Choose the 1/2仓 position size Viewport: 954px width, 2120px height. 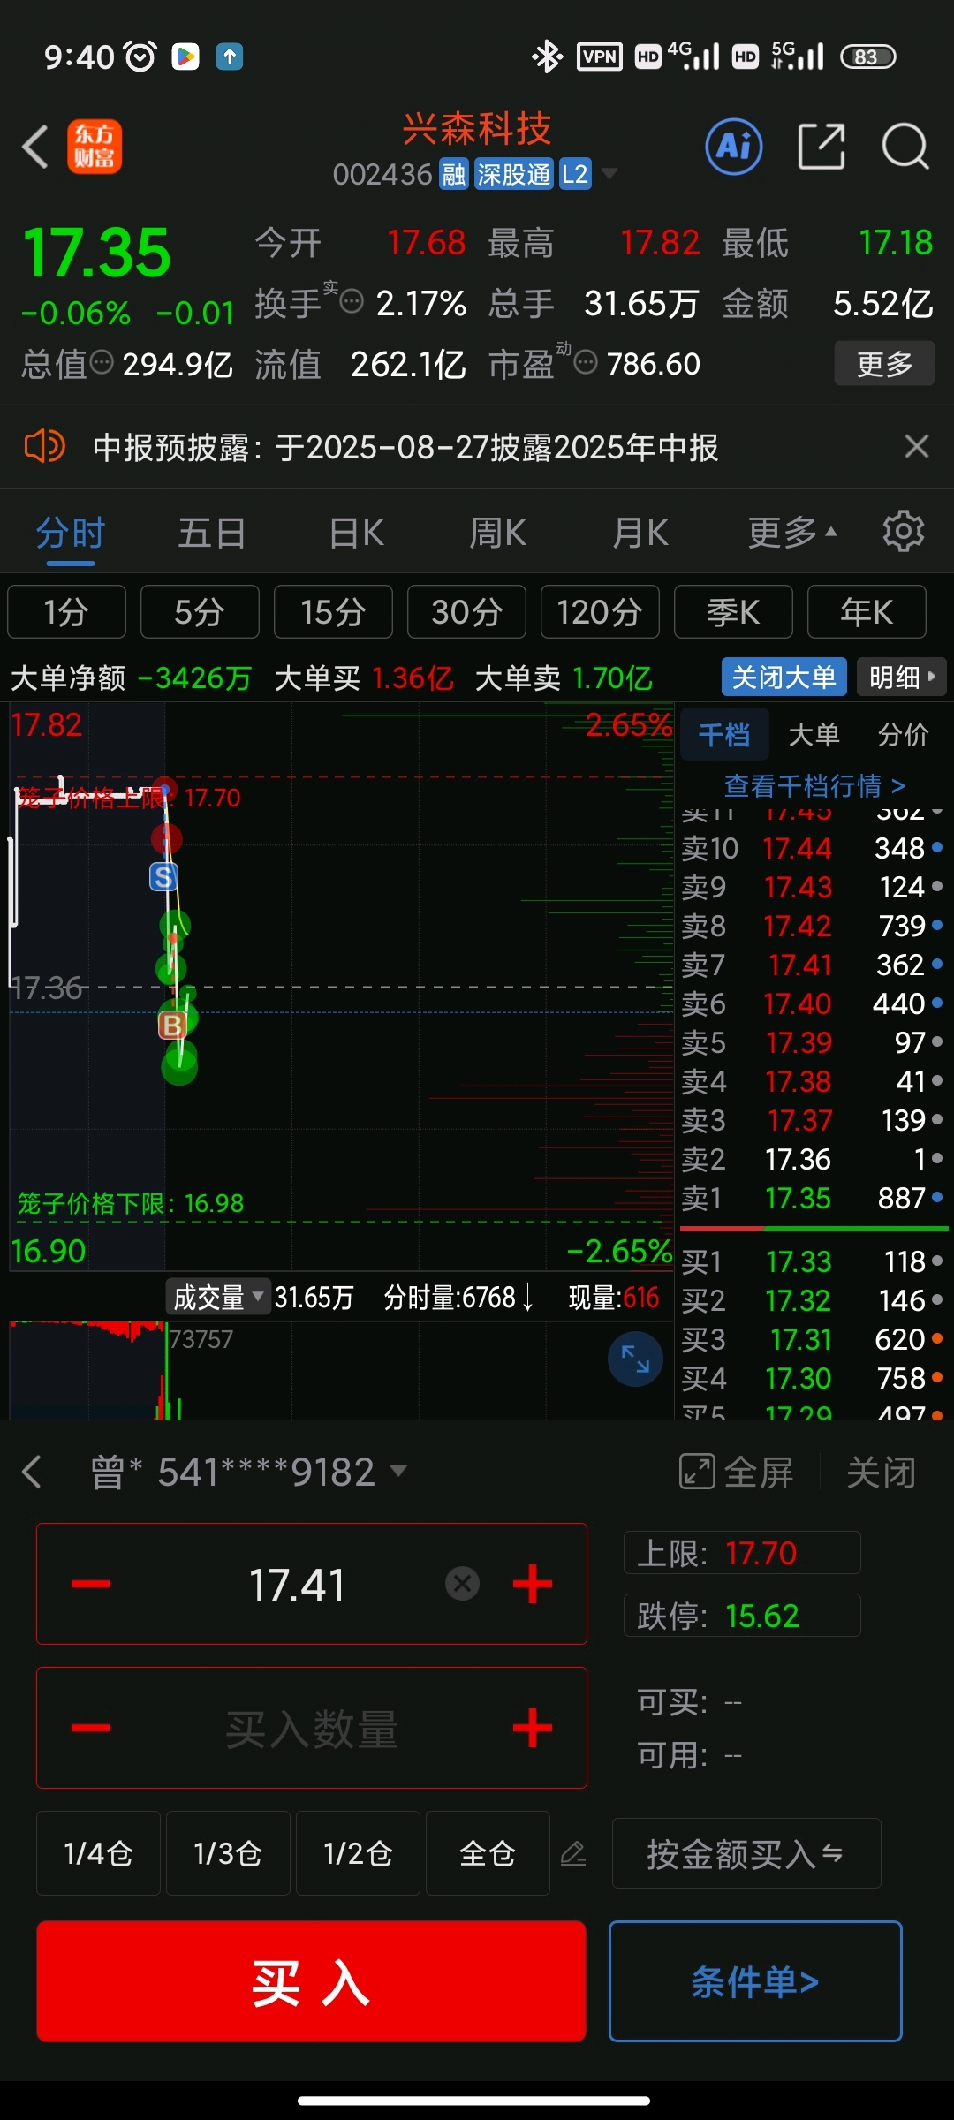coord(358,1853)
